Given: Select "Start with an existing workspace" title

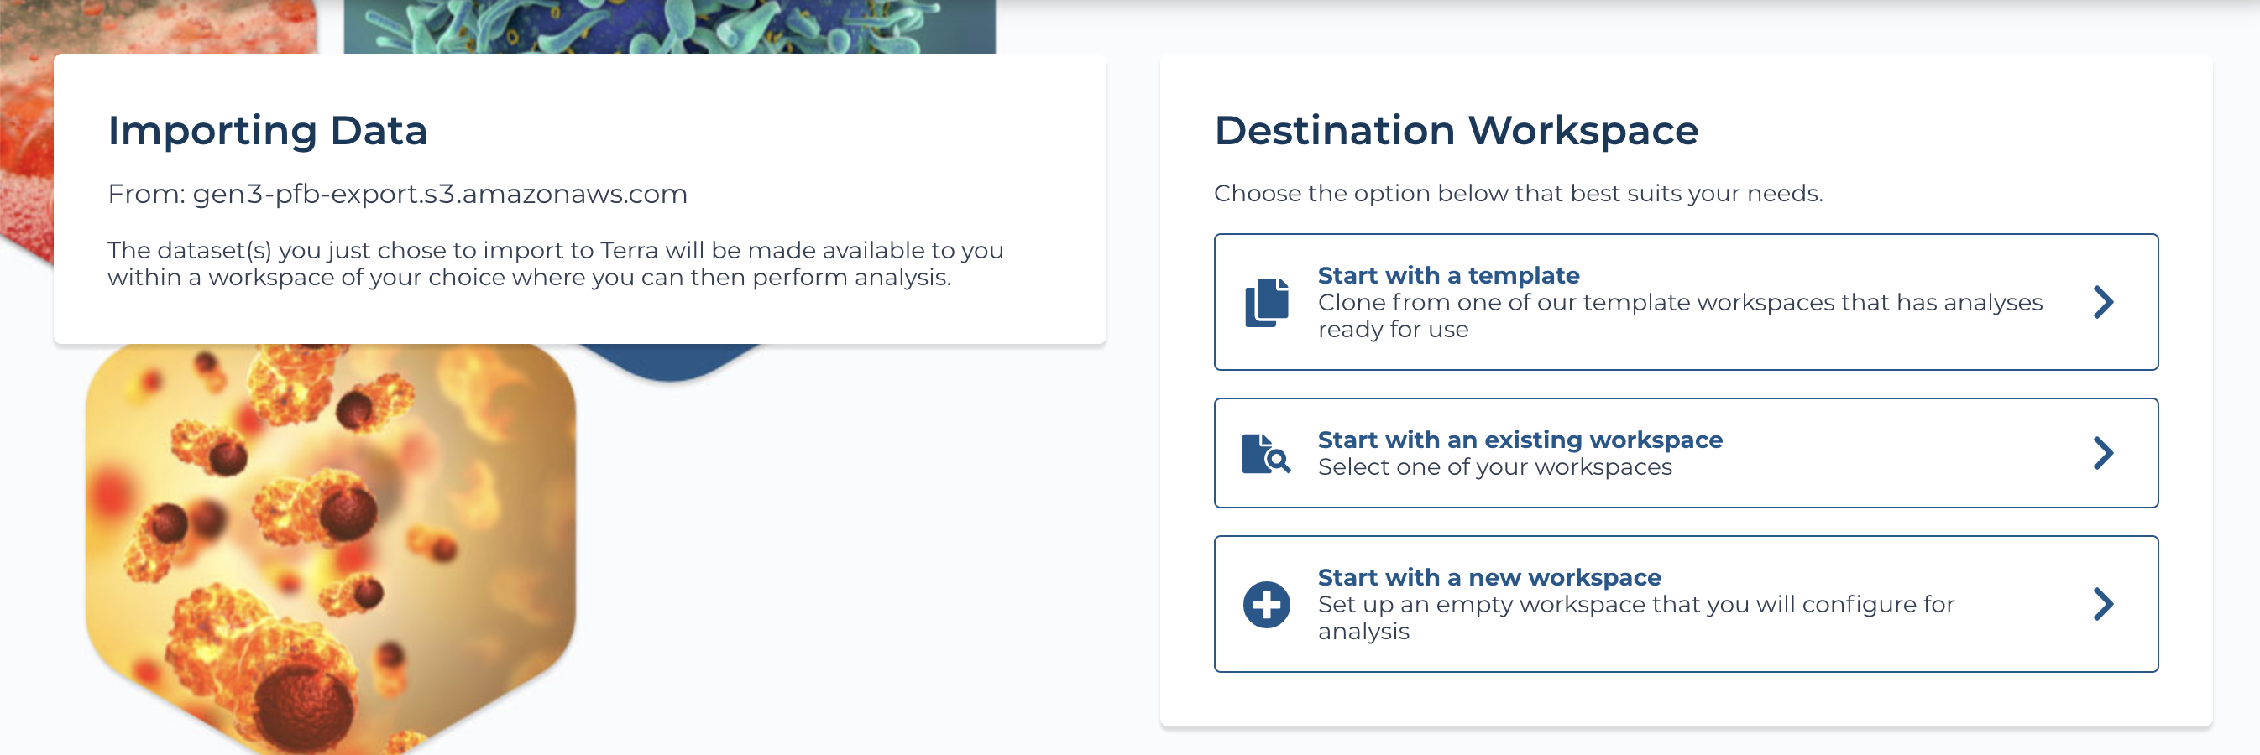Looking at the screenshot, I should tap(1520, 440).
